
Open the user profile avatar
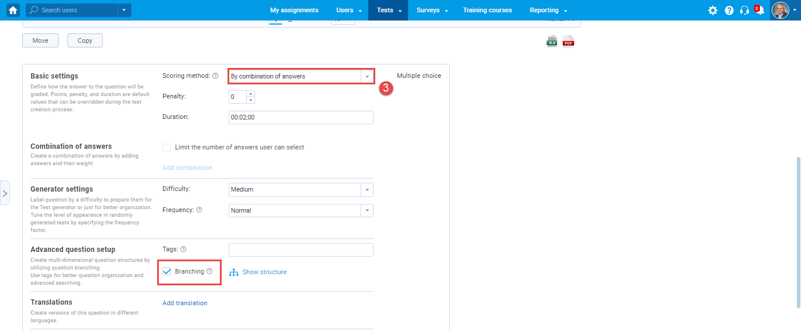[780, 11]
